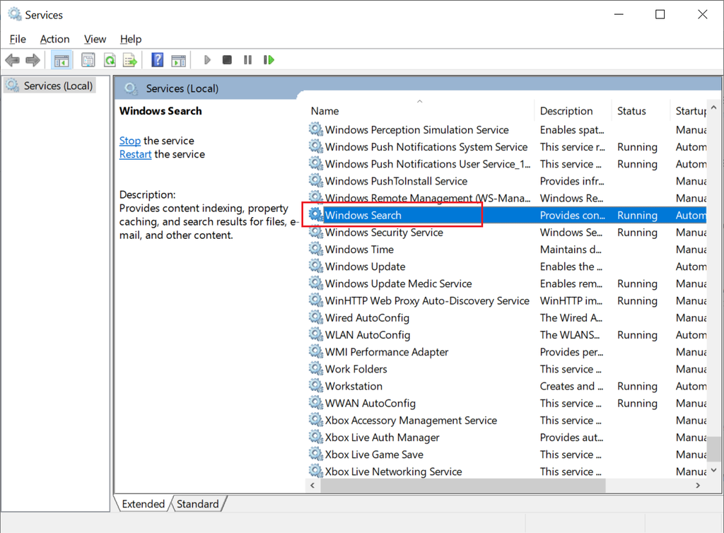Click 'The WLANS...' description cell

(570, 334)
